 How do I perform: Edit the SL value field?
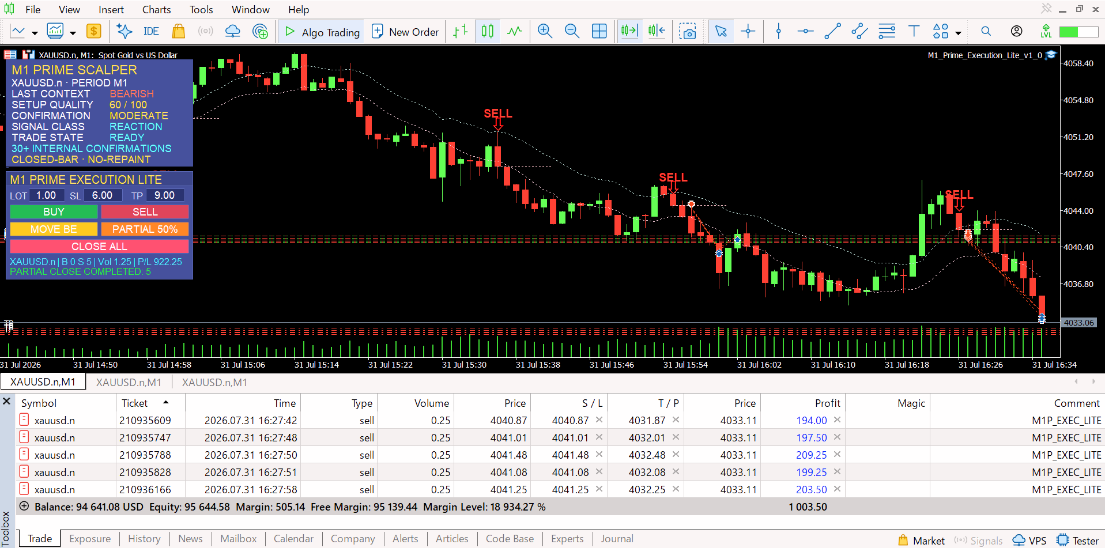coord(103,195)
